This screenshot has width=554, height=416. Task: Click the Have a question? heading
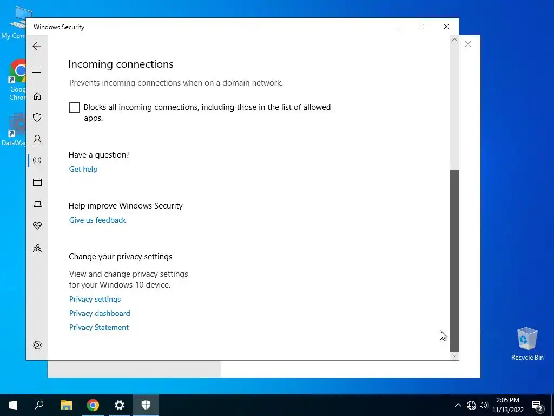point(100,155)
